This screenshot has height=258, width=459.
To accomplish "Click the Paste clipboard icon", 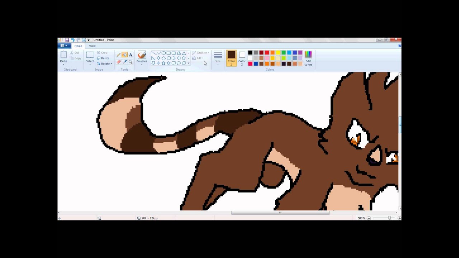I will (x=63, y=55).
